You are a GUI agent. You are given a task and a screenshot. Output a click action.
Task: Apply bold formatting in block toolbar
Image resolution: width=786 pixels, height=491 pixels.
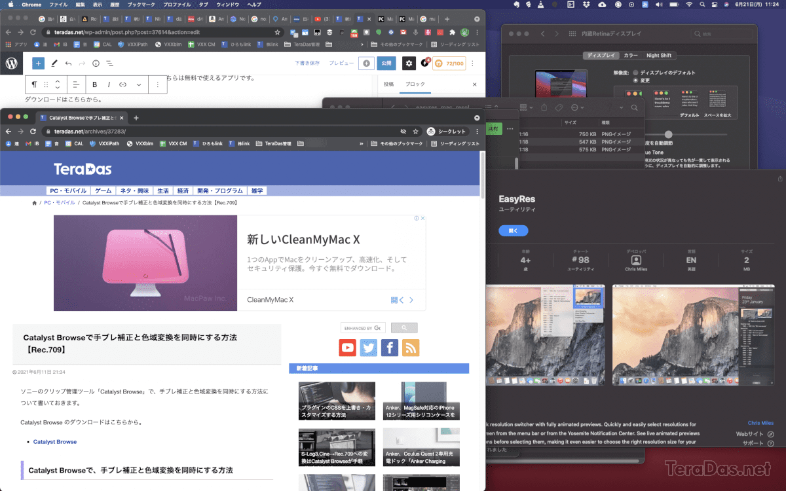tap(95, 84)
